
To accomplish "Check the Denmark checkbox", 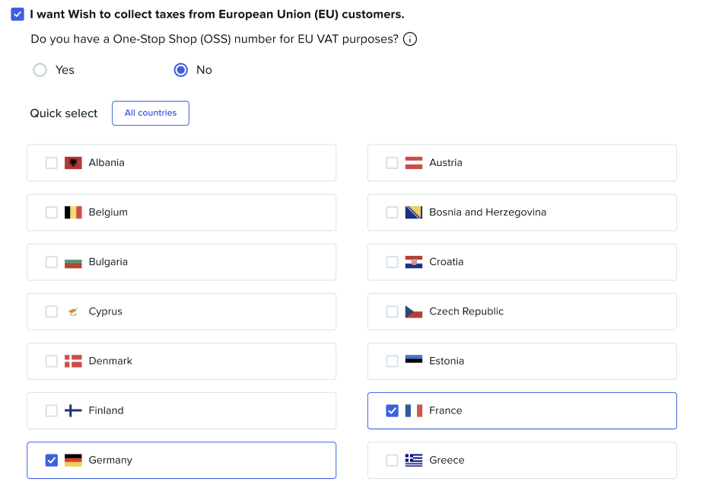I will pyautogui.click(x=51, y=361).
